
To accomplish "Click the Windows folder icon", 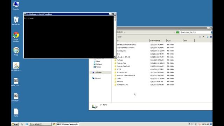I will (115, 82).
